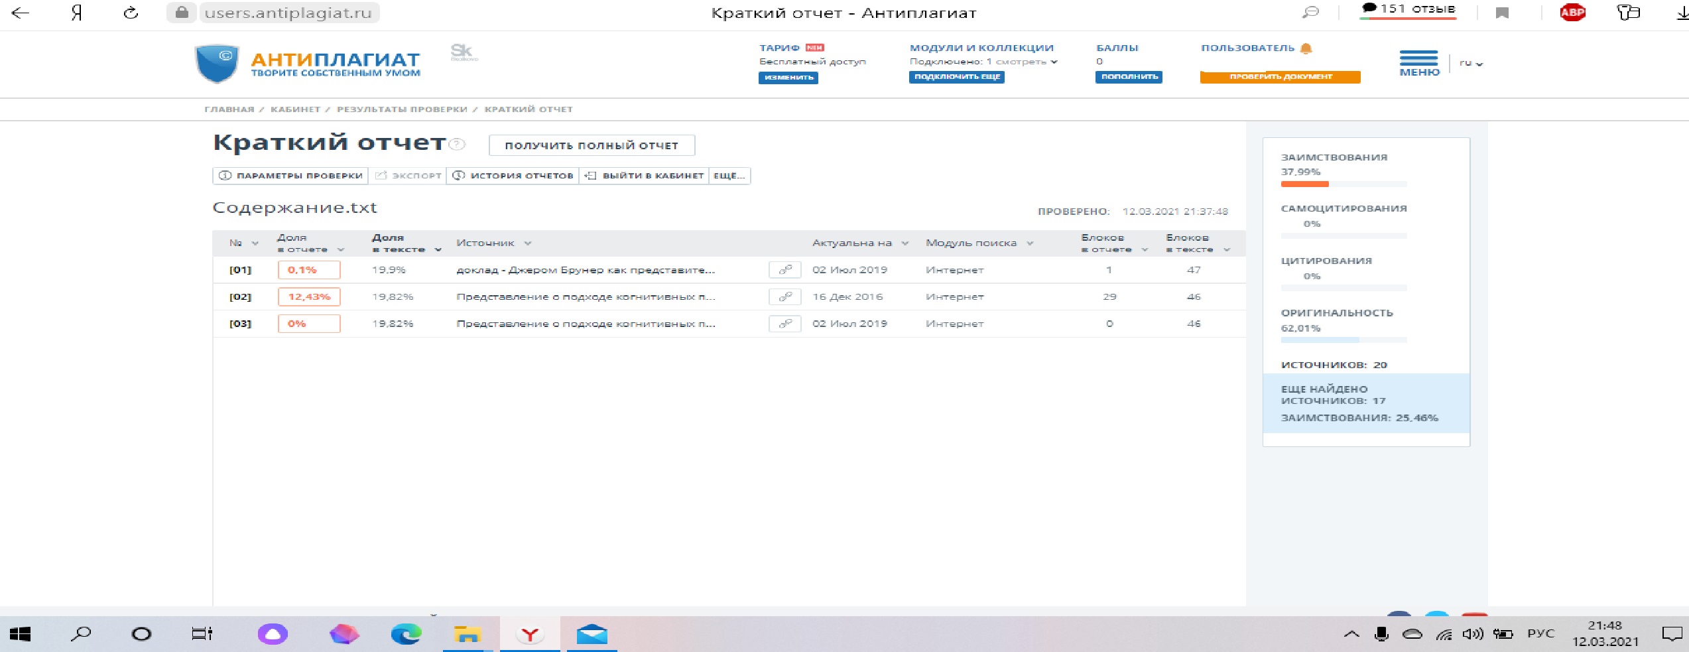Image resolution: width=1689 pixels, height=652 pixels.
Task: Click the Заимствования percentage progress bar
Action: [1343, 184]
